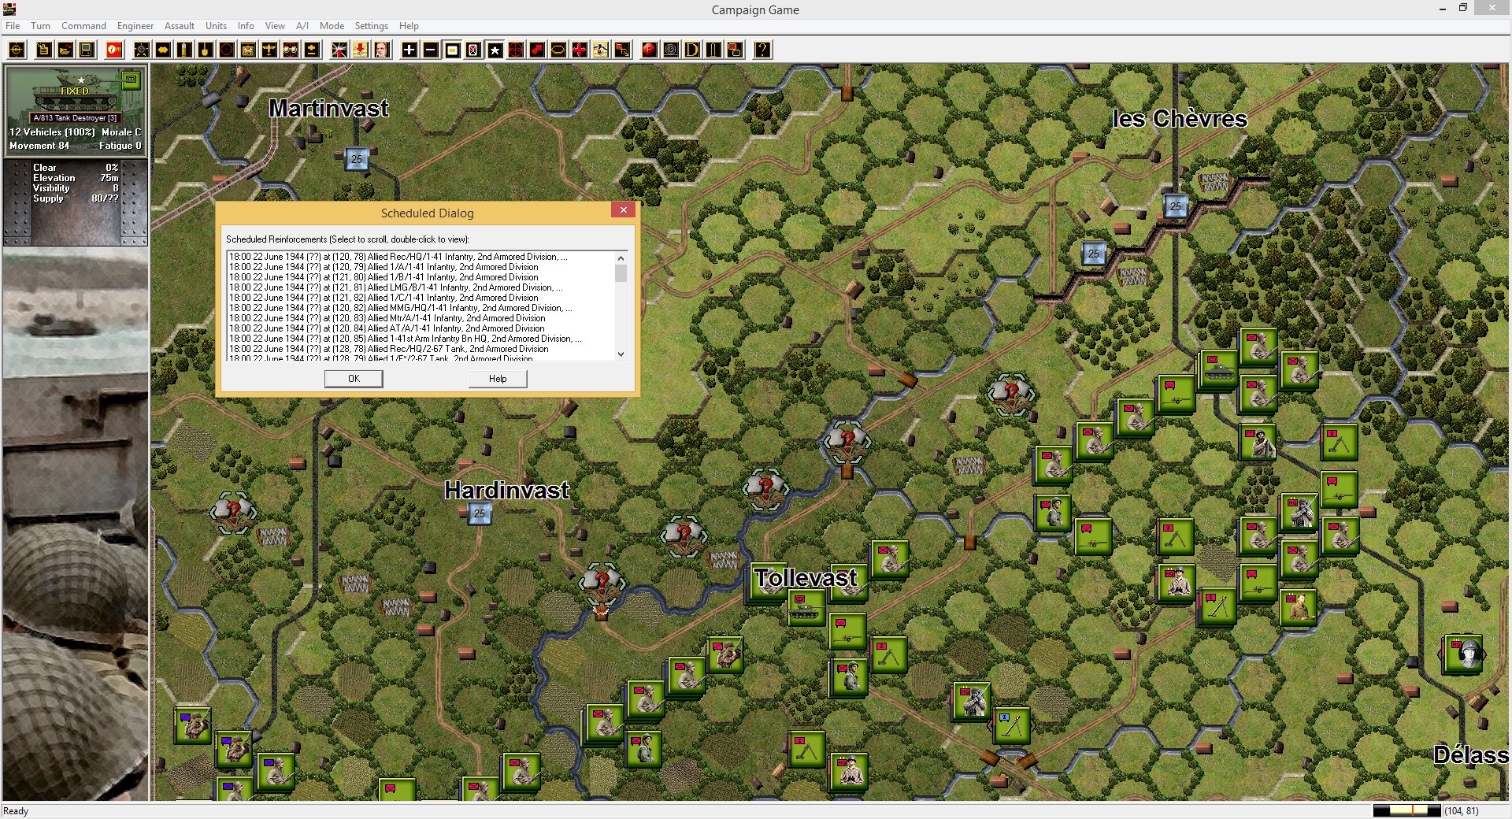The width and height of the screenshot is (1512, 819).
Task: Click scroll-up arrow of reinforcements list
Action: pos(621,258)
